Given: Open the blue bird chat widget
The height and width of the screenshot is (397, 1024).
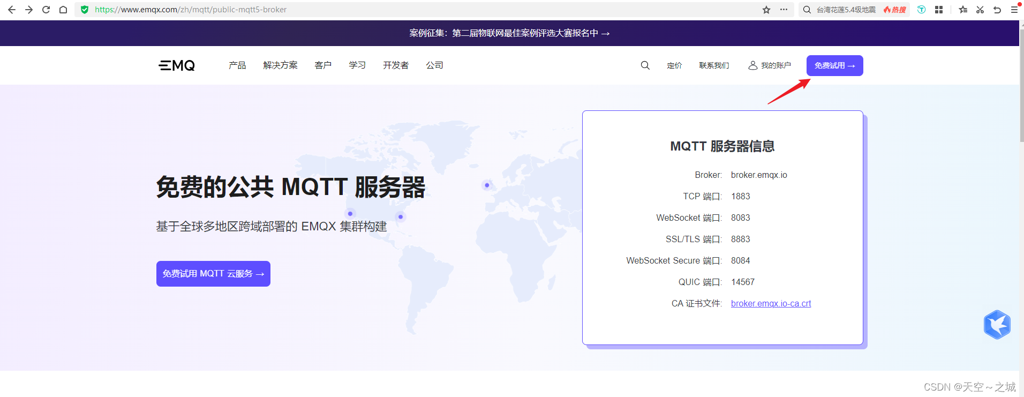Looking at the screenshot, I should pos(997,325).
